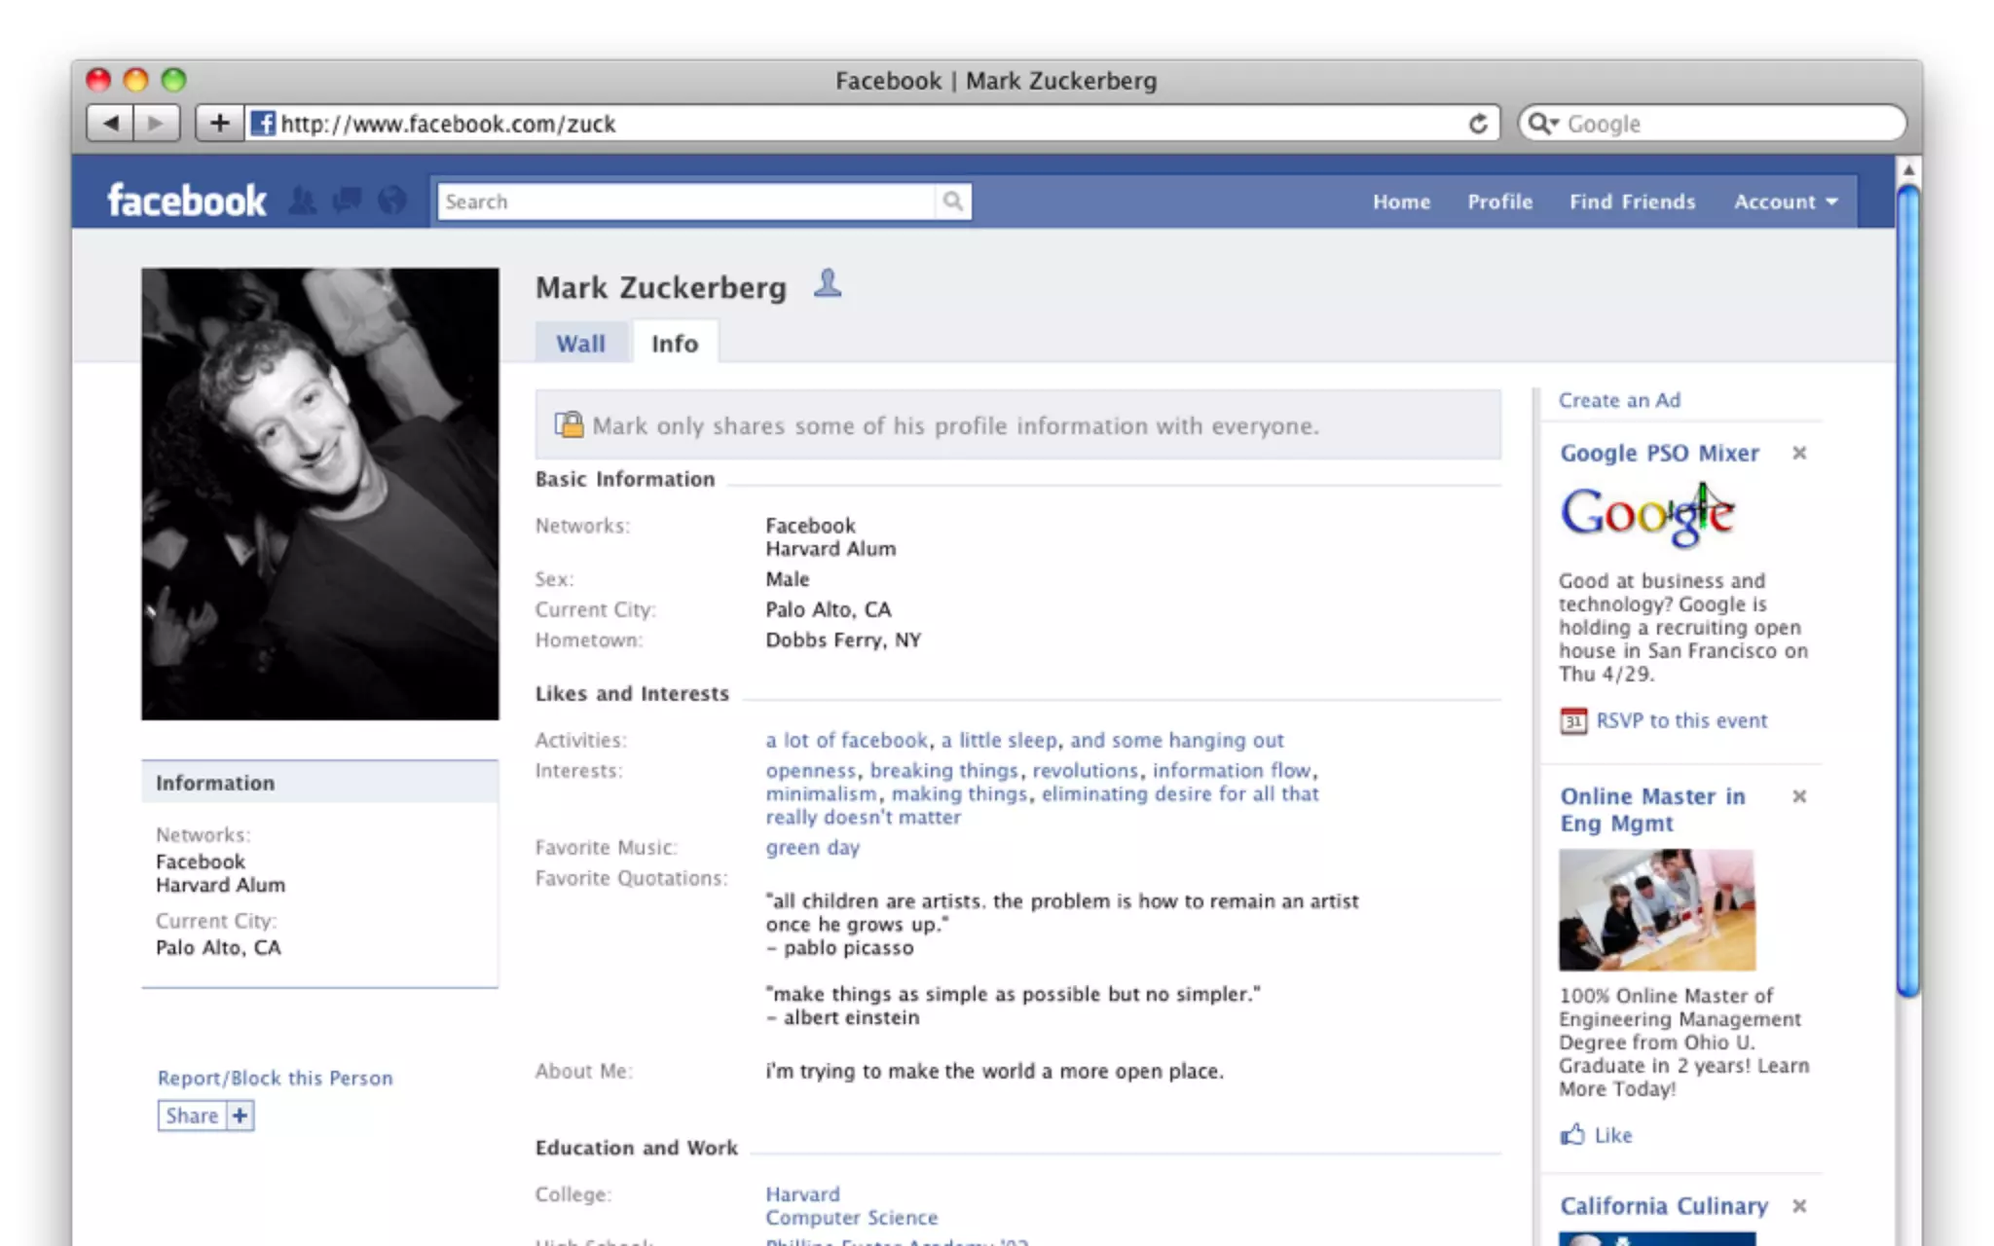Open the 'openness' interest link
This screenshot has width=1994, height=1246.
point(810,771)
